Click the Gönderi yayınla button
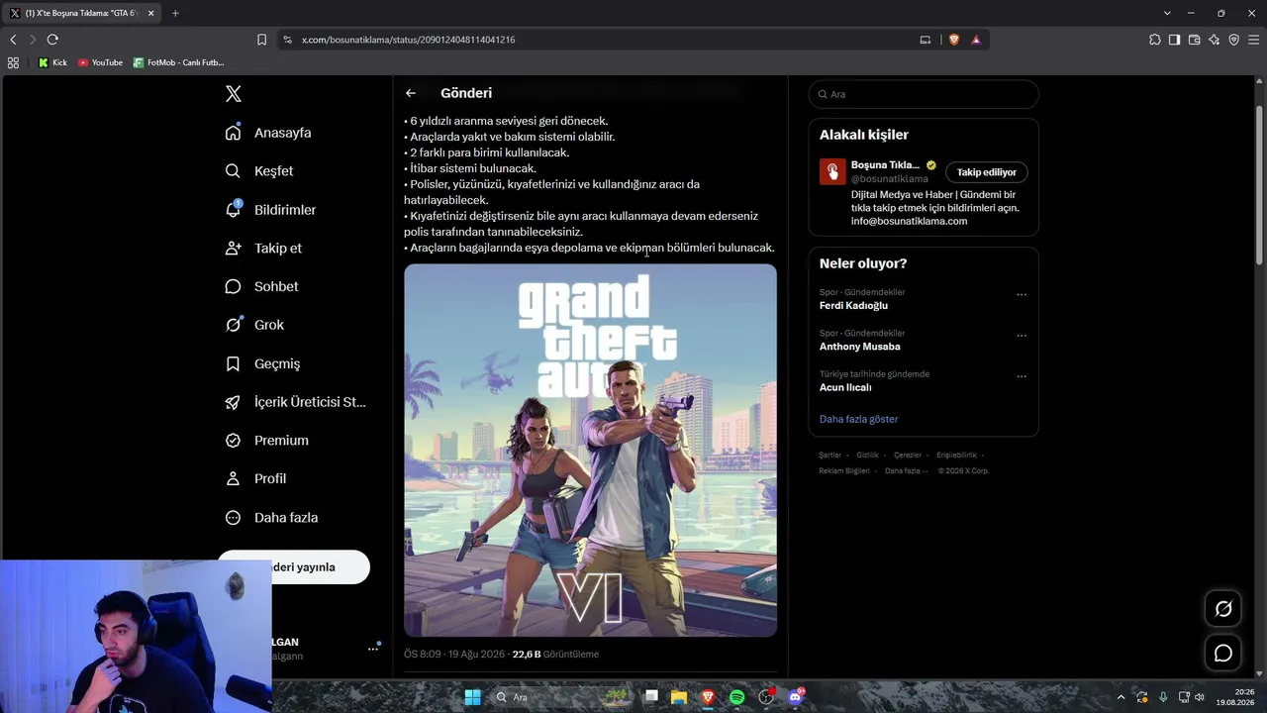The height and width of the screenshot is (713, 1267). click(294, 567)
